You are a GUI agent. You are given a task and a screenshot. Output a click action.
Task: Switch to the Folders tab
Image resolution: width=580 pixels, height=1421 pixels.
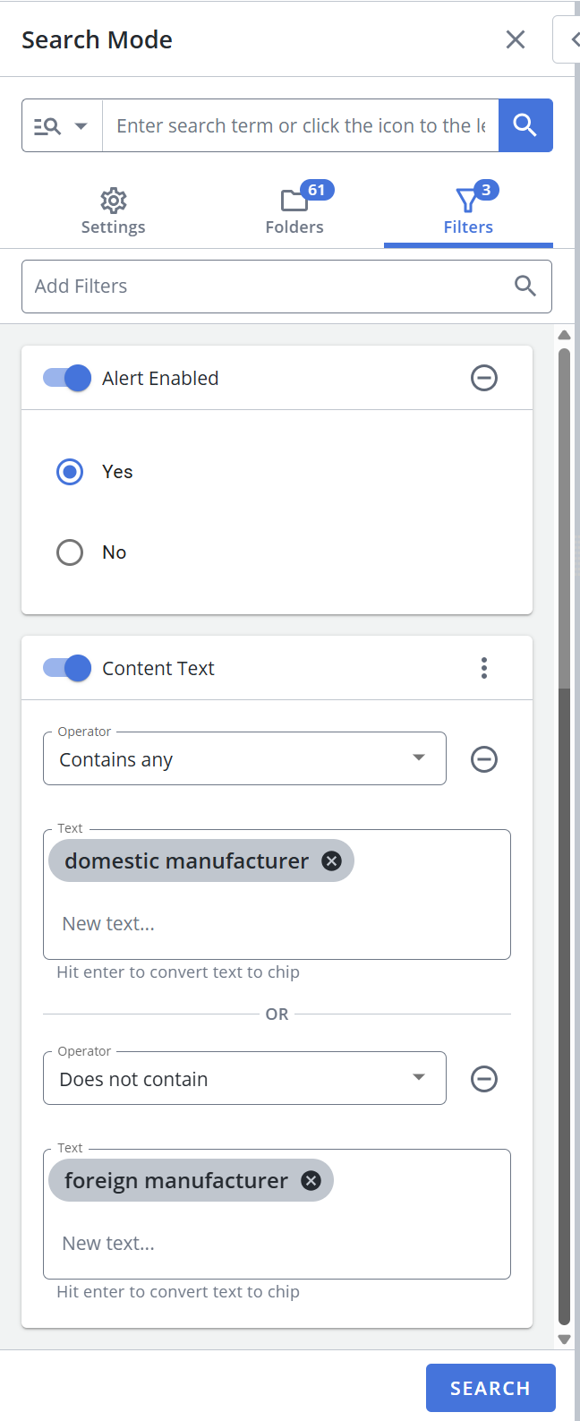click(294, 211)
